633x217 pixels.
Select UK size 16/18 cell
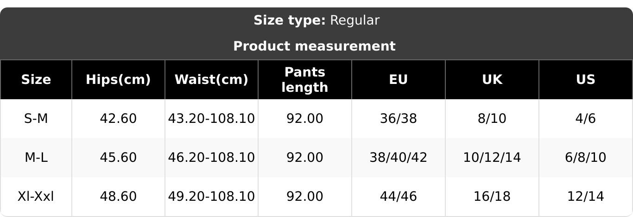point(492,197)
